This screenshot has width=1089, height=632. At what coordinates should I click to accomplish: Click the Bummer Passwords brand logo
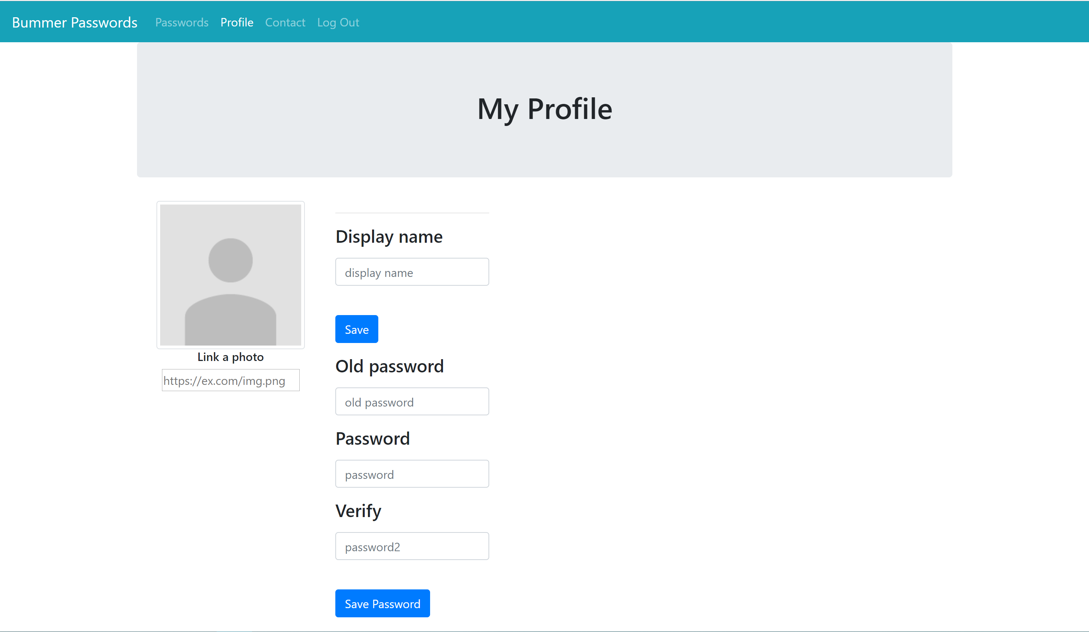(75, 22)
